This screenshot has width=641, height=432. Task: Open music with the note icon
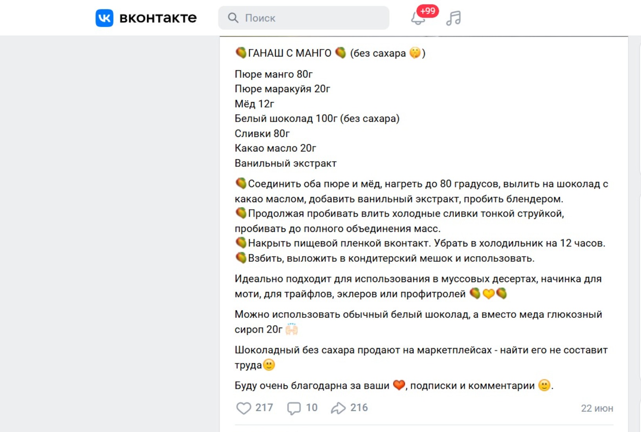(x=453, y=18)
